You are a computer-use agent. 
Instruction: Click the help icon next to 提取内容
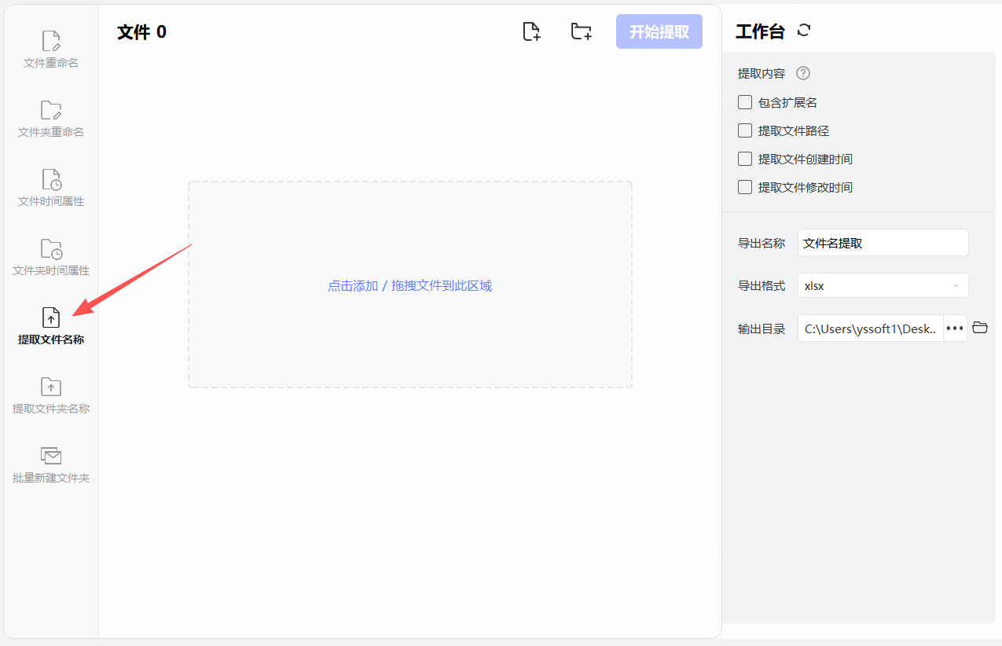[802, 73]
